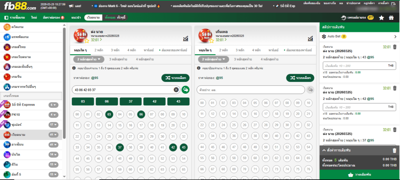Image resolution: width=400 pixels, height=180 pixels.
Task: Delete the bet slip for number 43
Action: click(395, 47)
